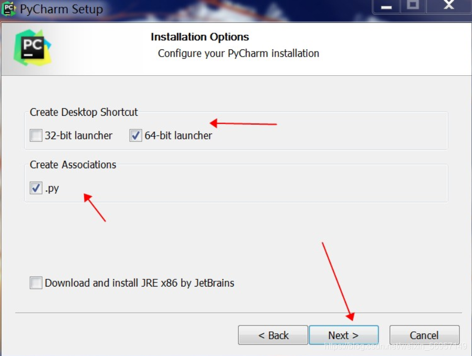This screenshot has width=472, height=356.
Task: Toggle the .py association checkbox
Action: coord(36,188)
